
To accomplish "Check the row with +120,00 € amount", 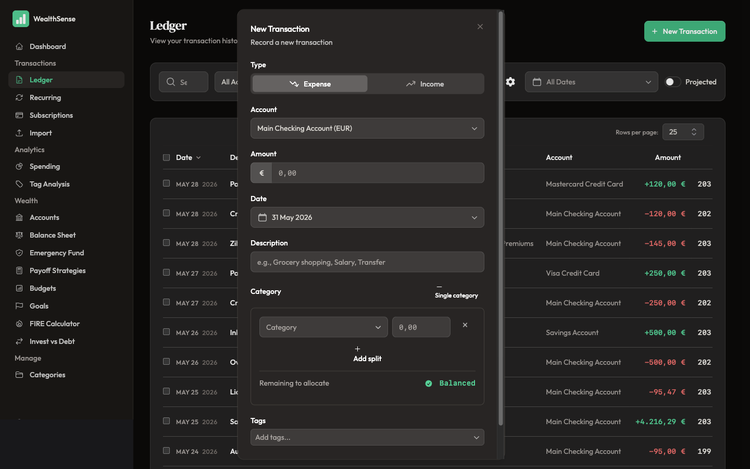I will coord(166,183).
